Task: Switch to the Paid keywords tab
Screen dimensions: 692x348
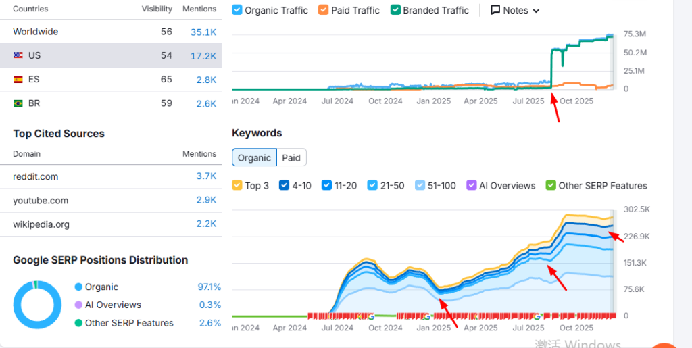Action: (291, 157)
